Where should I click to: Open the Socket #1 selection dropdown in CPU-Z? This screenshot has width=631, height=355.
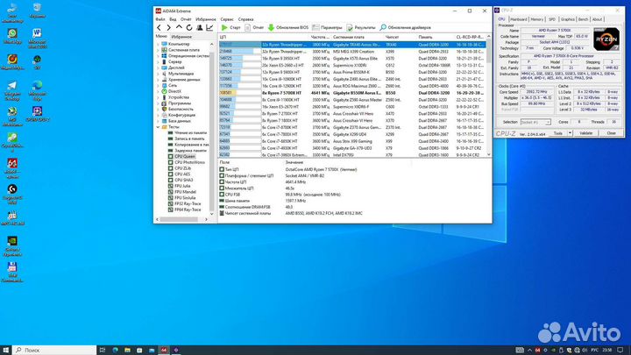[535, 122]
